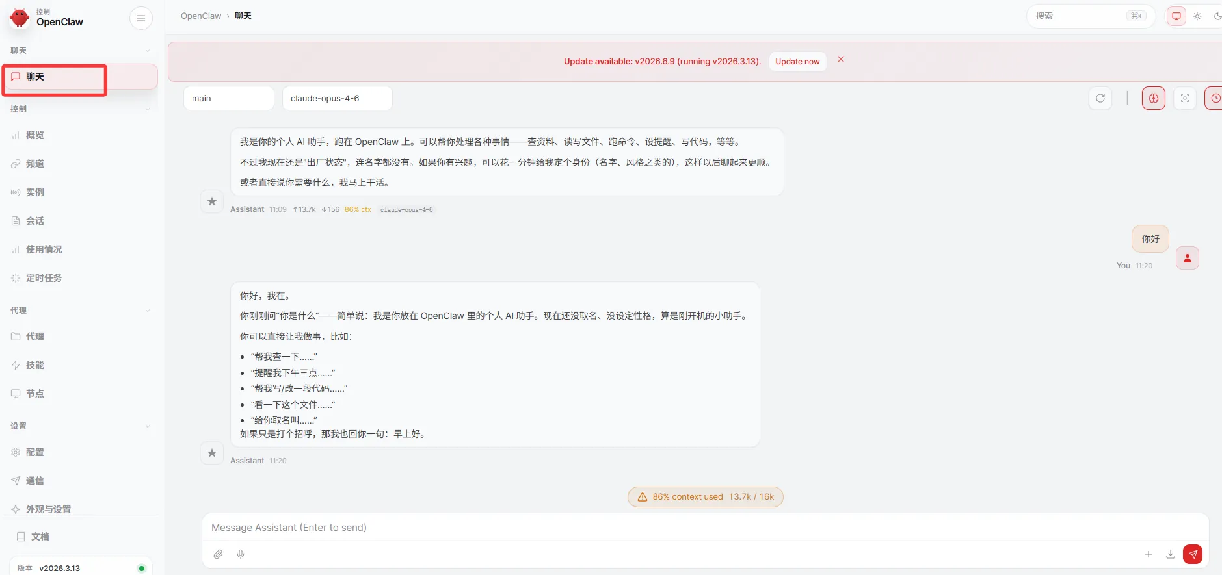Star the first Assistant message
Image resolution: width=1222 pixels, height=575 pixels.
[212, 201]
